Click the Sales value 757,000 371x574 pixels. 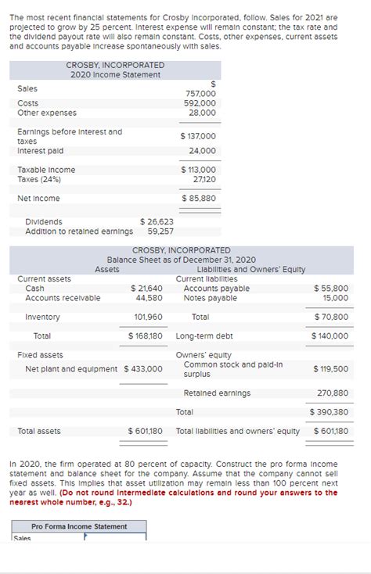pos(200,94)
